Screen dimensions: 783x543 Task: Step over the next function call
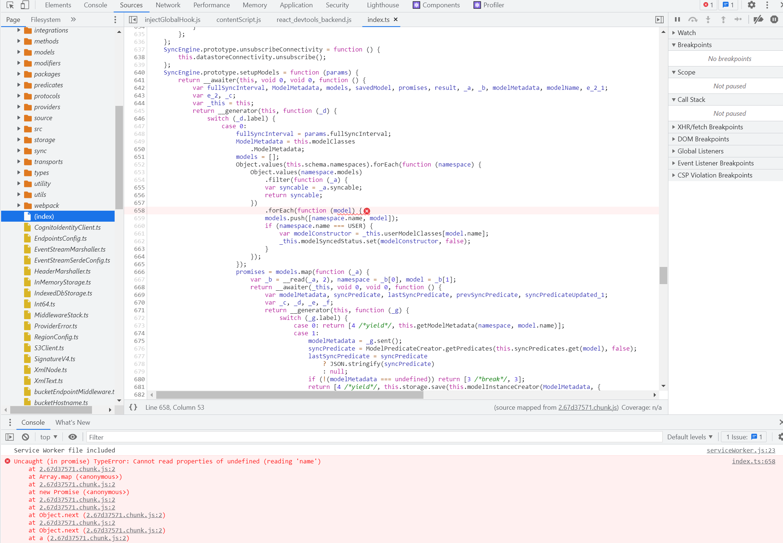tap(693, 19)
